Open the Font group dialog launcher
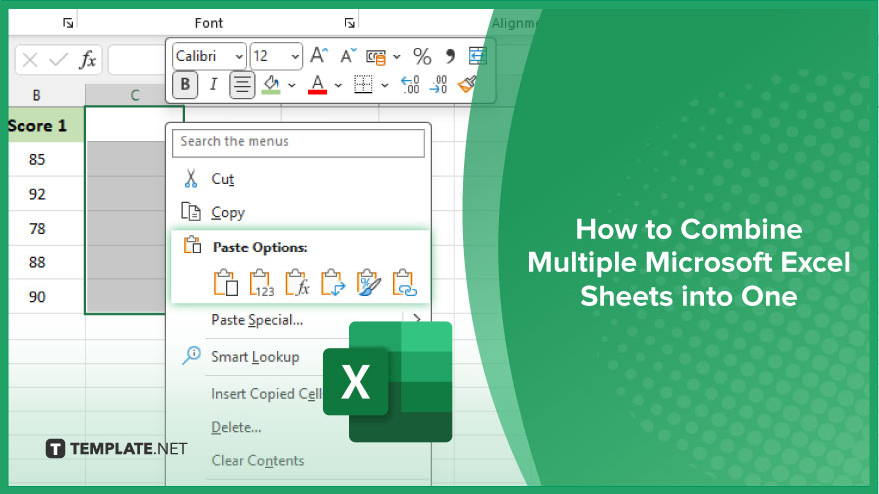This screenshot has width=879, height=494. [x=350, y=23]
